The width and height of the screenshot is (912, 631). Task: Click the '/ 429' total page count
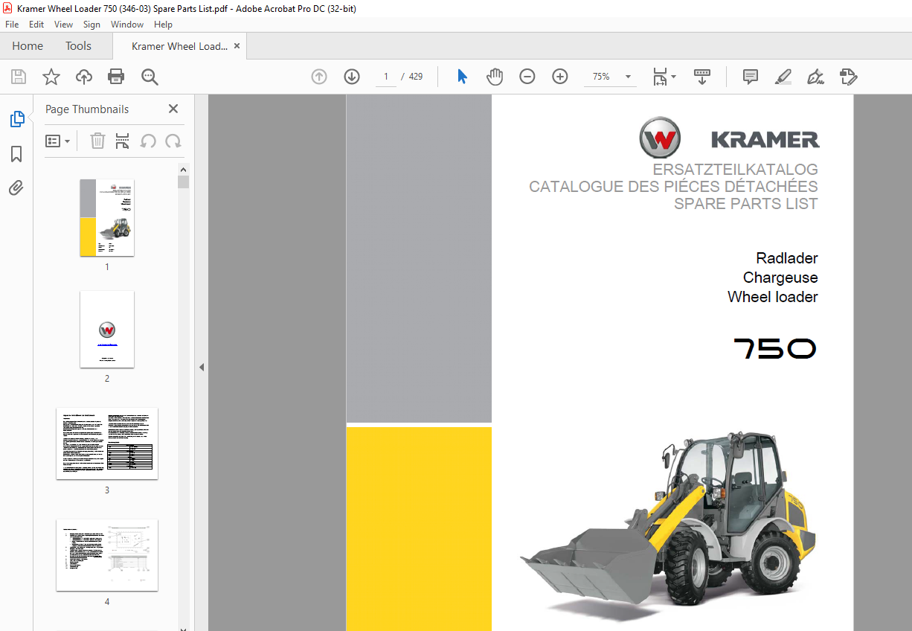point(412,77)
